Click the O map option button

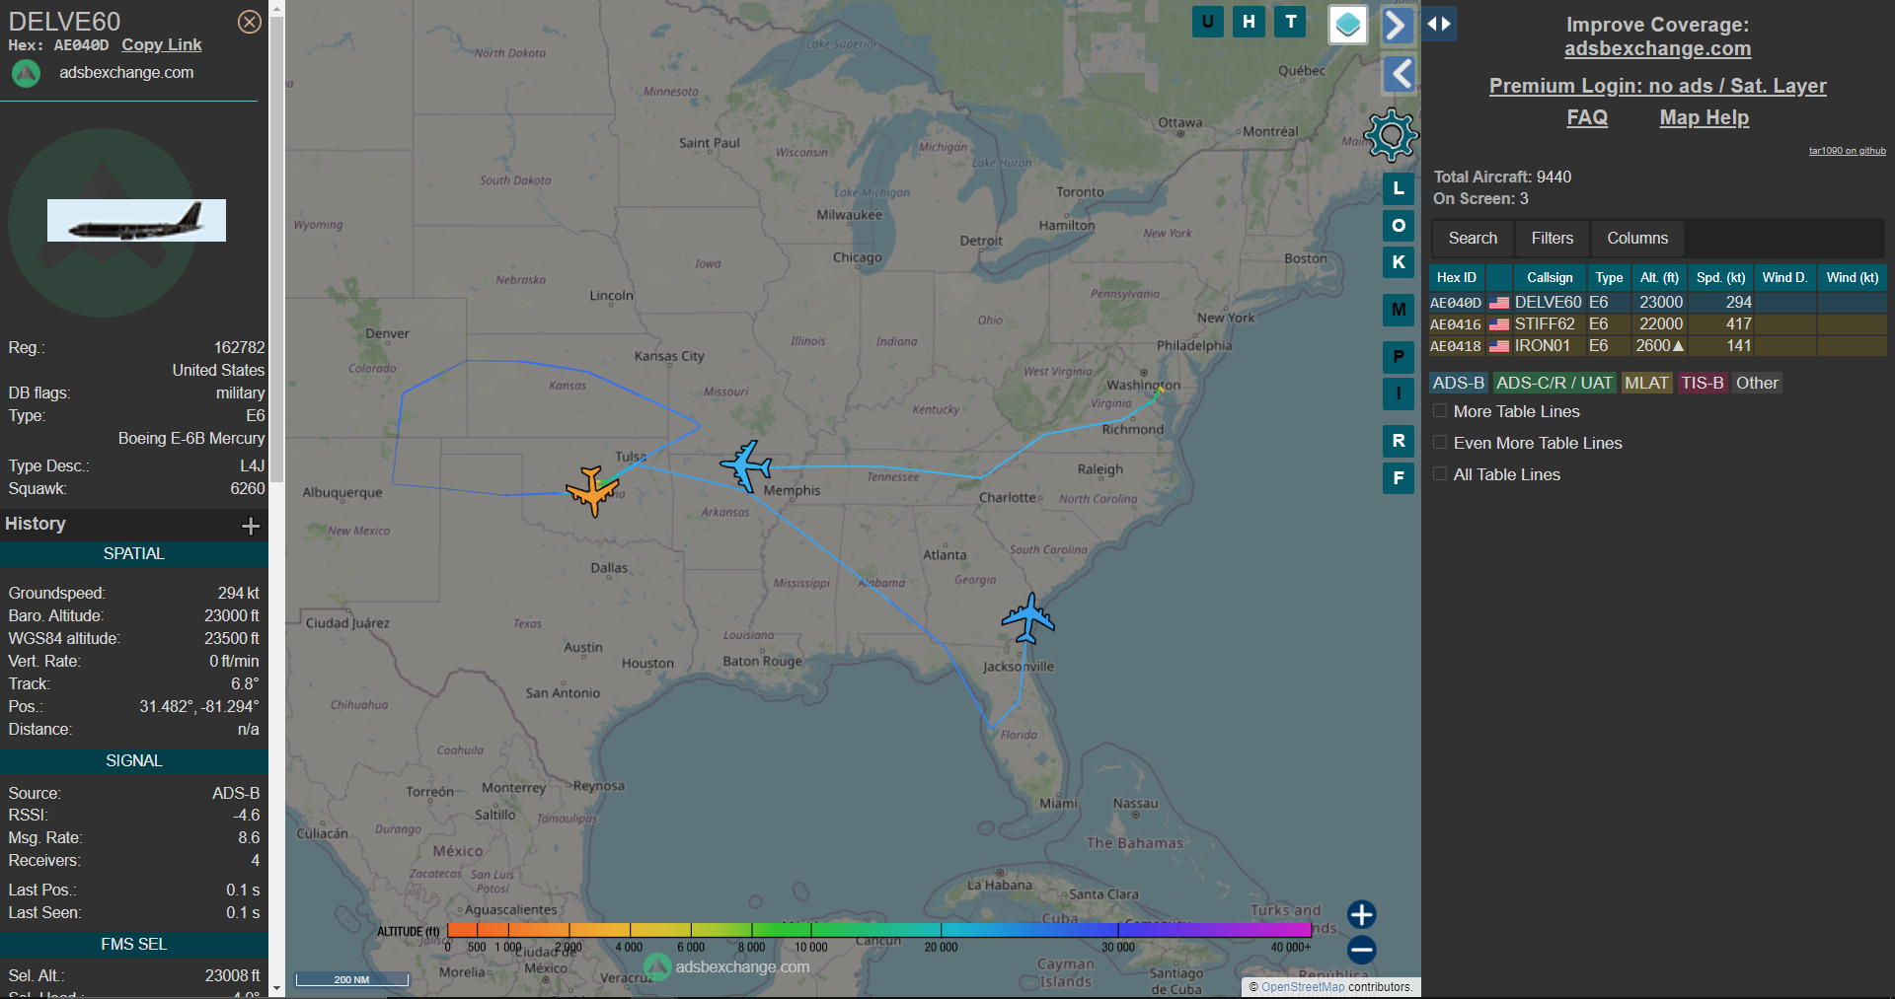pyautogui.click(x=1399, y=226)
